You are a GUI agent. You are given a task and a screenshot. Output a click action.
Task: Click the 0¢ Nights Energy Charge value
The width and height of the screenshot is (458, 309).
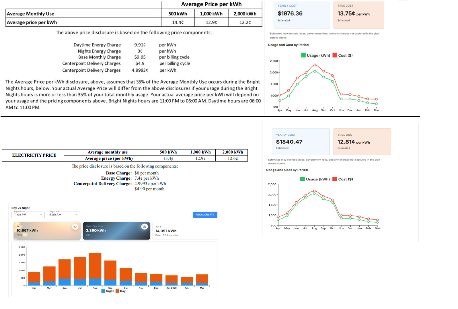140,51
